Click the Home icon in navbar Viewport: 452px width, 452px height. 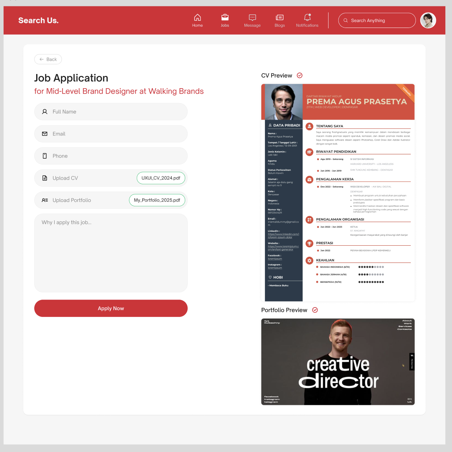(197, 17)
